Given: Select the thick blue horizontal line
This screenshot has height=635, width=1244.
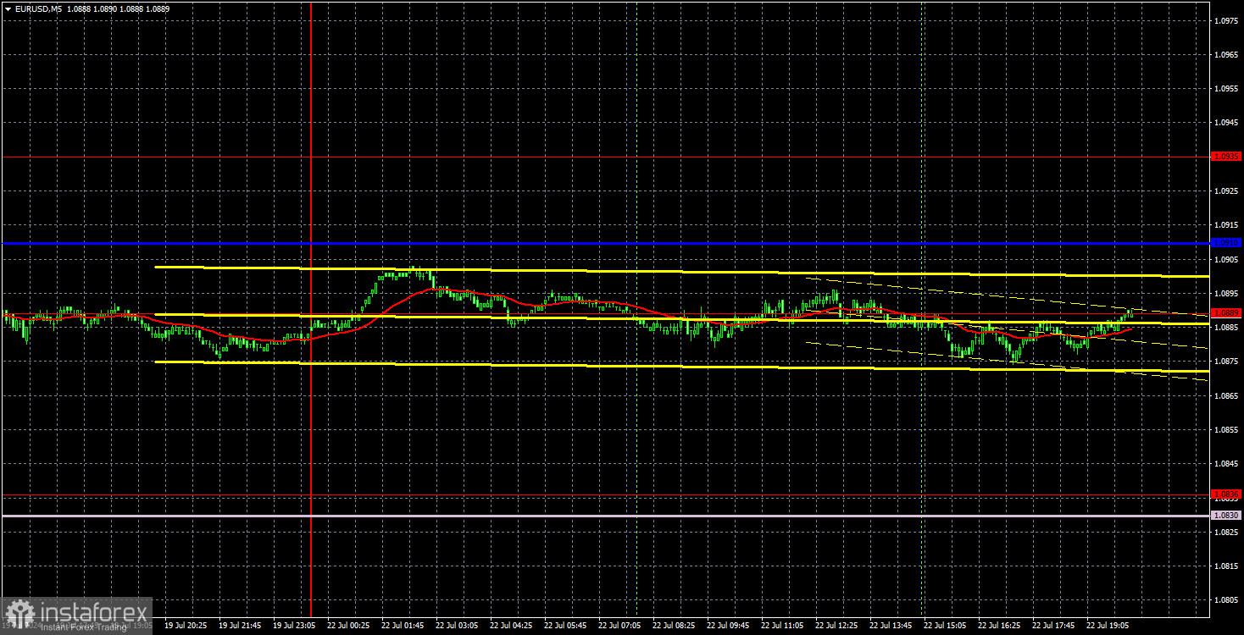Looking at the screenshot, I should [605, 243].
